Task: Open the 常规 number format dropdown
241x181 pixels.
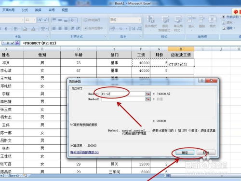Action: tap(139, 20)
